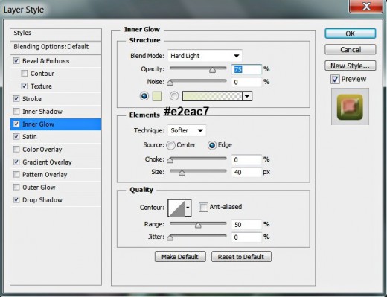Select the Satin effect row

[x=56, y=137]
